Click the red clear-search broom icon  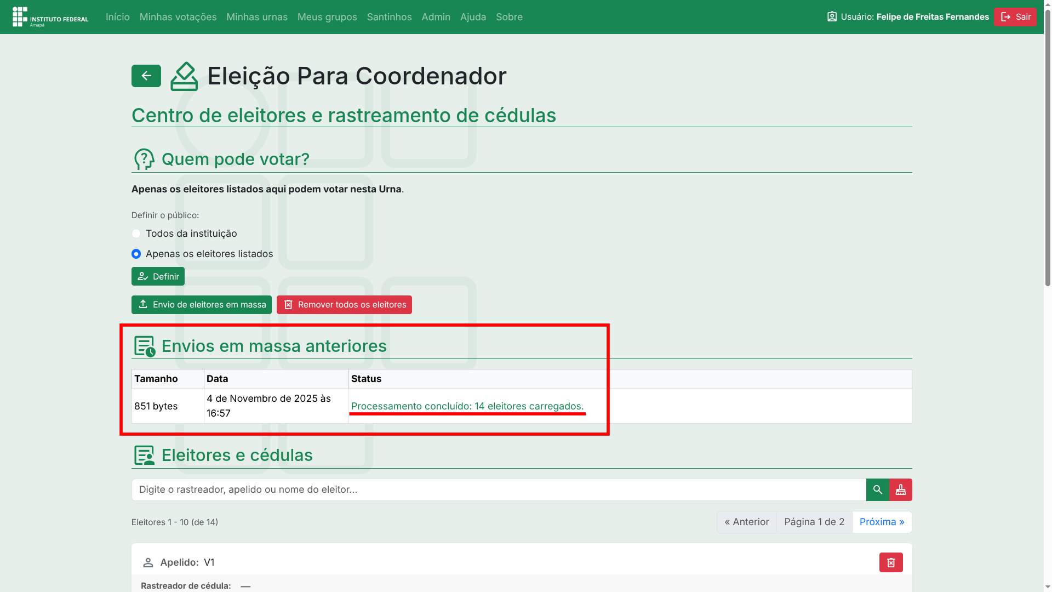(900, 489)
